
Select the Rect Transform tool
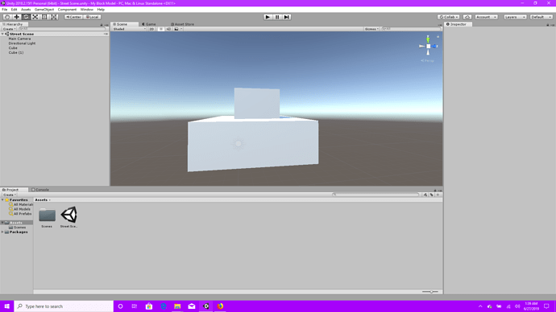click(x=44, y=17)
